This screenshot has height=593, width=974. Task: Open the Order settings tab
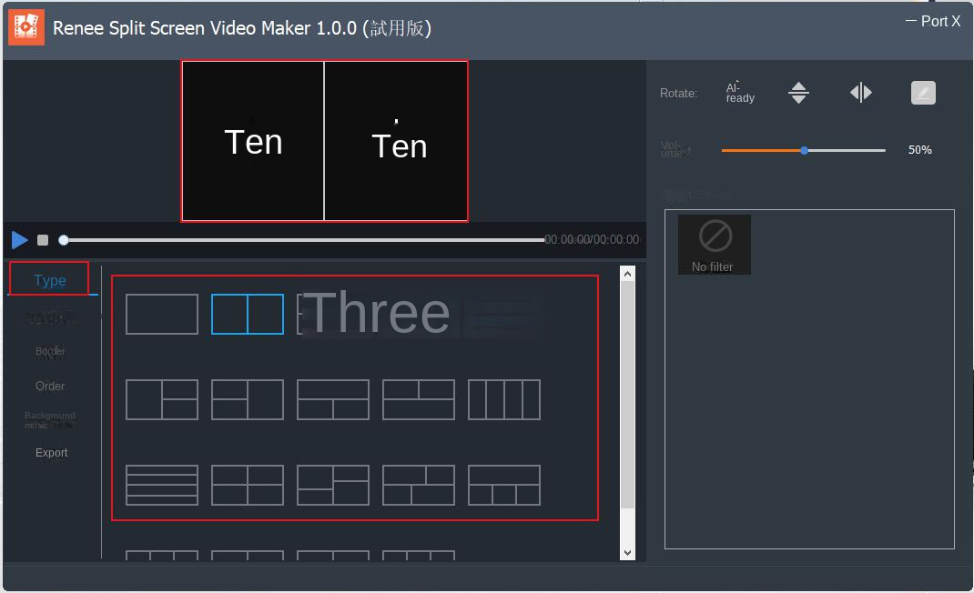50,386
